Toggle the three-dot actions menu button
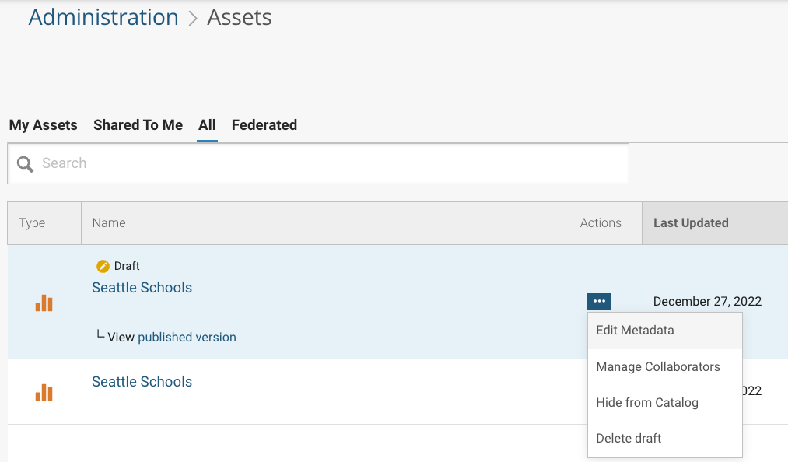 tap(600, 302)
